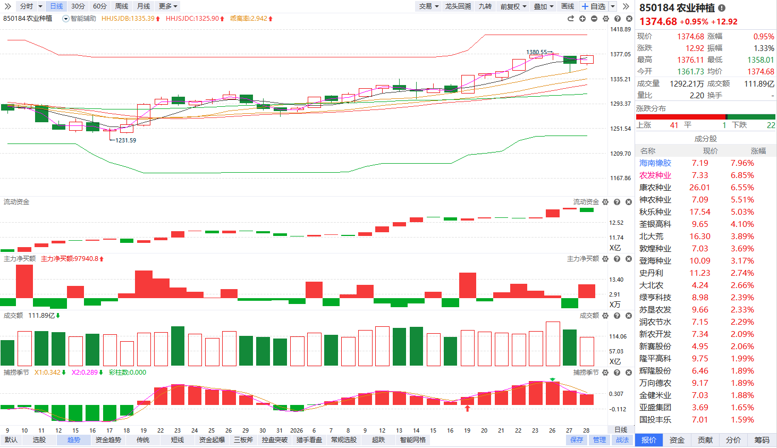The width and height of the screenshot is (777, 448).
Task: Toggle 日线 daily chart period
Action: [x=56, y=6]
